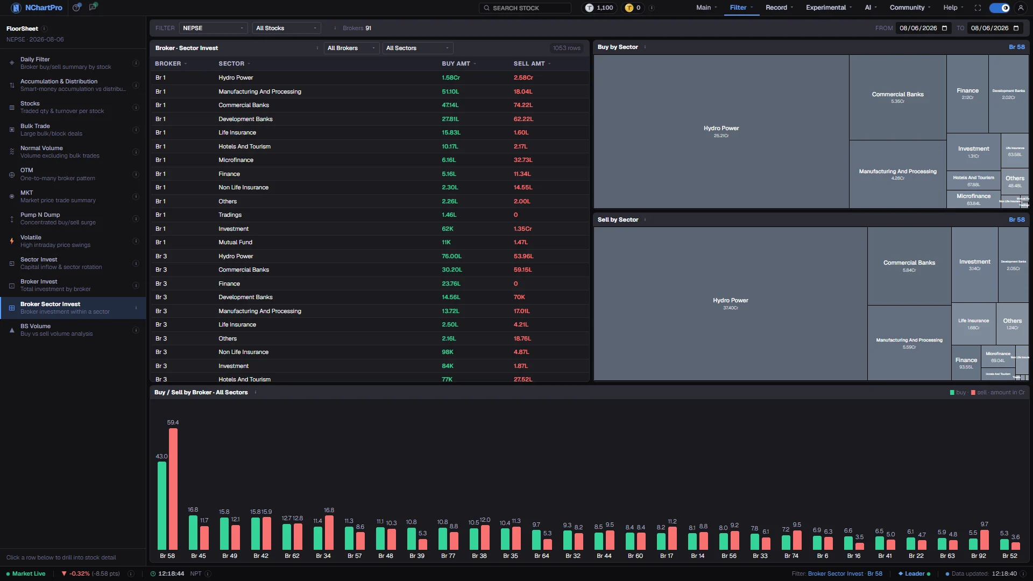This screenshot has height=581, width=1033.
Task: Click the Stocks list icon in the sidebar
Action: click(x=12, y=108)
